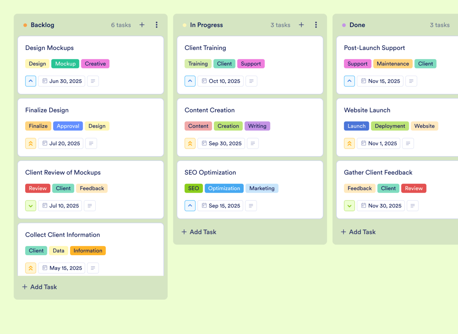Screen dimensions: 458x334
Task: Click Add Task under the In Progress column
Action: [199, 232]
